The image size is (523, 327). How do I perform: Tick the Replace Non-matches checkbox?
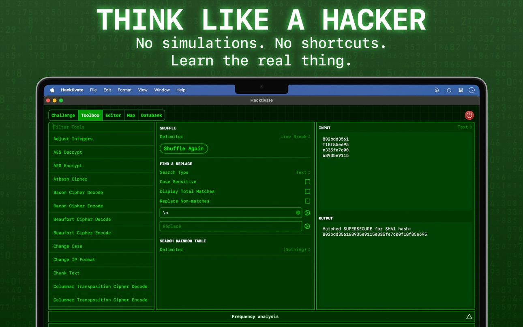tap(307, 201)
